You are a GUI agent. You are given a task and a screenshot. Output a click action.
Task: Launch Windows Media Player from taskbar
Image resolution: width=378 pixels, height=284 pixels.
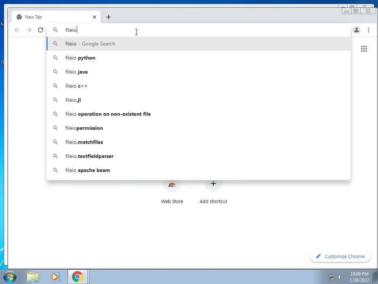55,277
